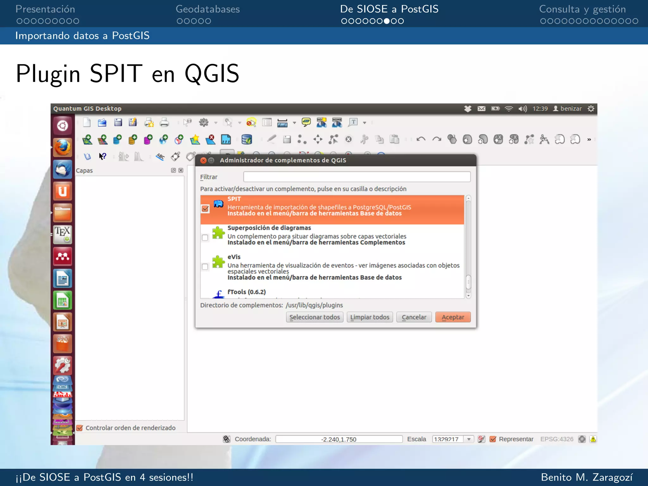Click the Add Raster Layer icon
The width and height of the screenshot is (648, 486).
(103, 139)
